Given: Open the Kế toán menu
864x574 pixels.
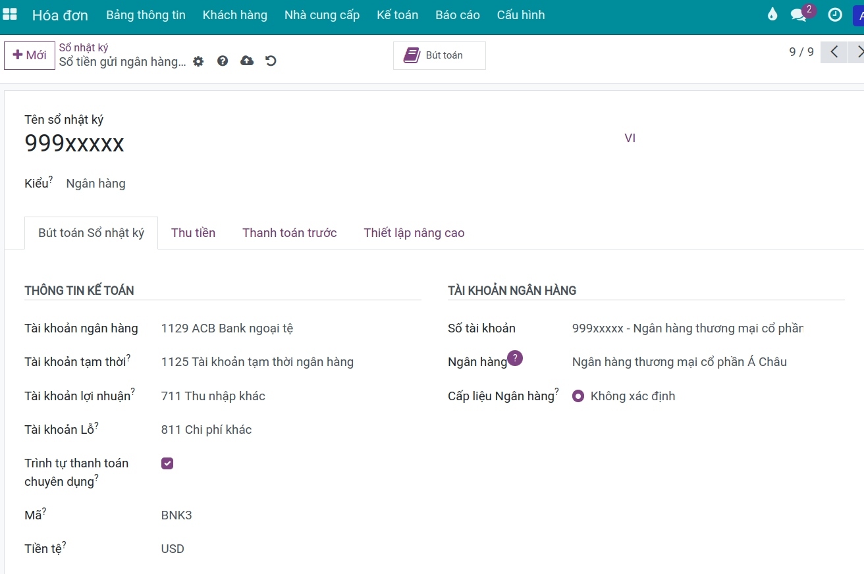Looking at the screenshot, I should pos(398,15).
